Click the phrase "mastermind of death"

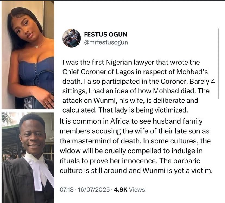(106, 141)
